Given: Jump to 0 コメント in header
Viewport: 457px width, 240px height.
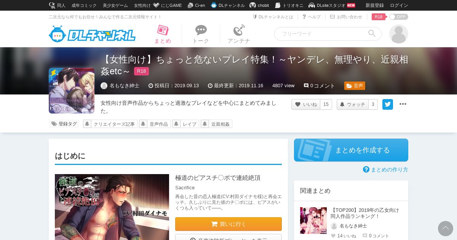Looking at the screenshot, I should [x=319, y=86].
